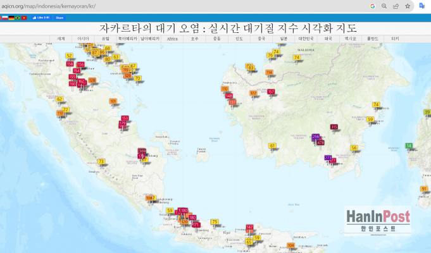This screenshot has width=431, height=253.
Task: Click the dark maroon AQI marker showing 315
Action: point(334,127)
